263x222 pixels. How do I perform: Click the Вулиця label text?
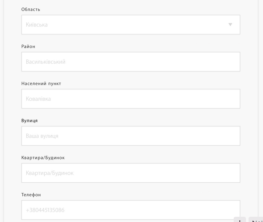[29, 121]
